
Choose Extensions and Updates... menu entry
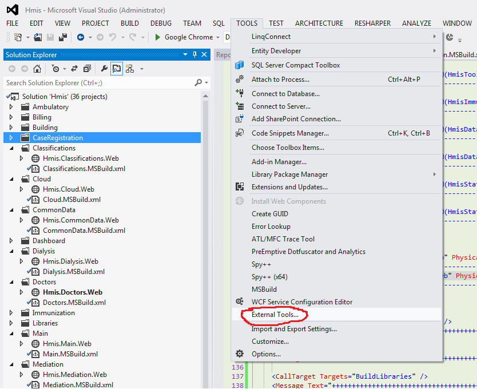point(289,187)
